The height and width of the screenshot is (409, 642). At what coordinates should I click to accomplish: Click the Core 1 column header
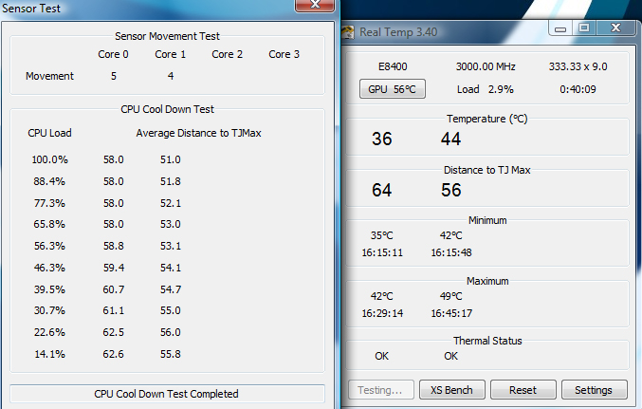(170, 54)
